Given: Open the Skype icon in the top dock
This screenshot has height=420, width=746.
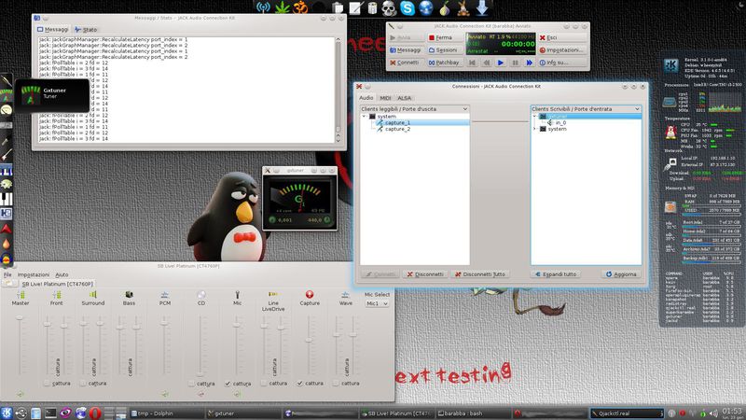Looking at the screenshot, I should coord(408,7).
